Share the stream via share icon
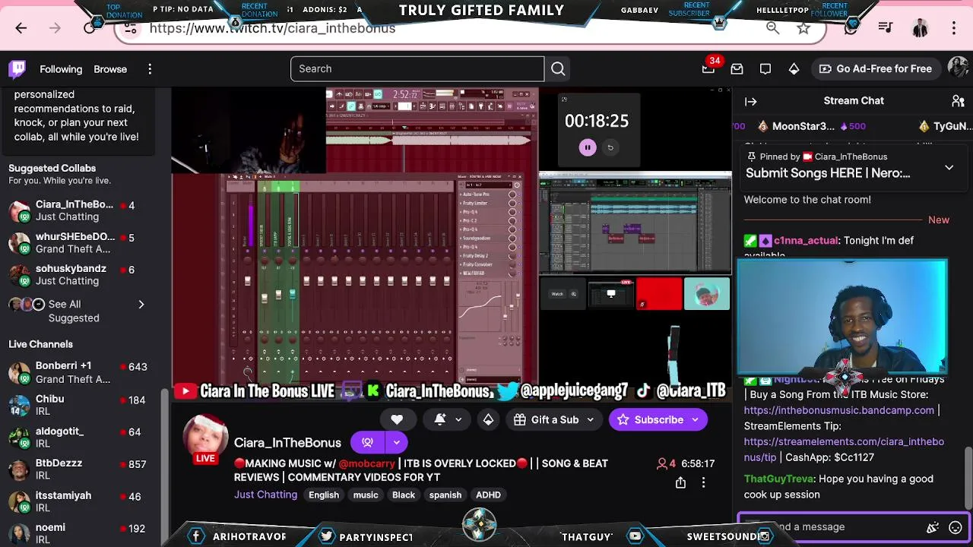Screen dimensions: 973x547 680,482
